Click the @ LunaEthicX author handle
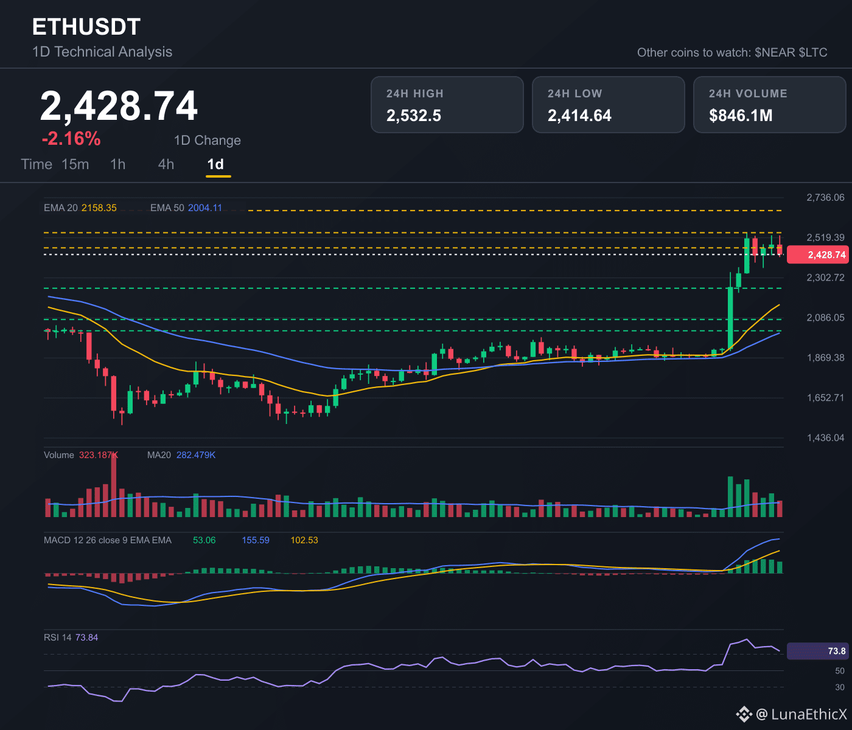 pyautogui.click(x=801, y=714)
